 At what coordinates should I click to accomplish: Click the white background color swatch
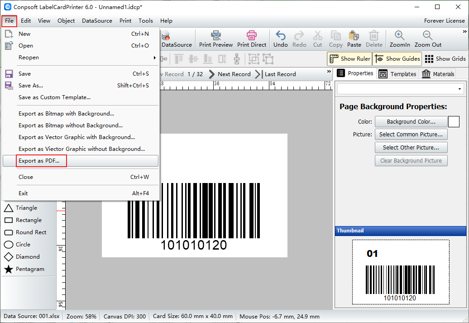click(x=454, y=121)
